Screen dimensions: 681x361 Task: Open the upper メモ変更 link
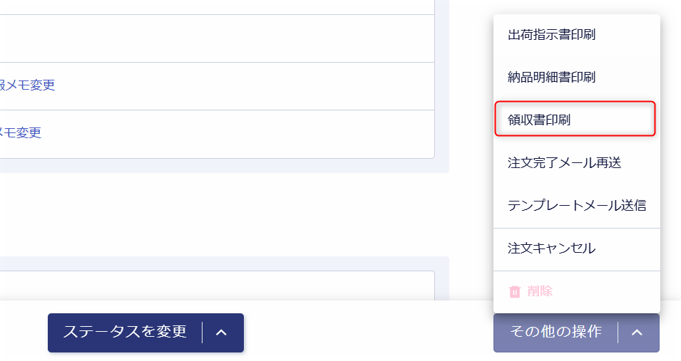29,85
